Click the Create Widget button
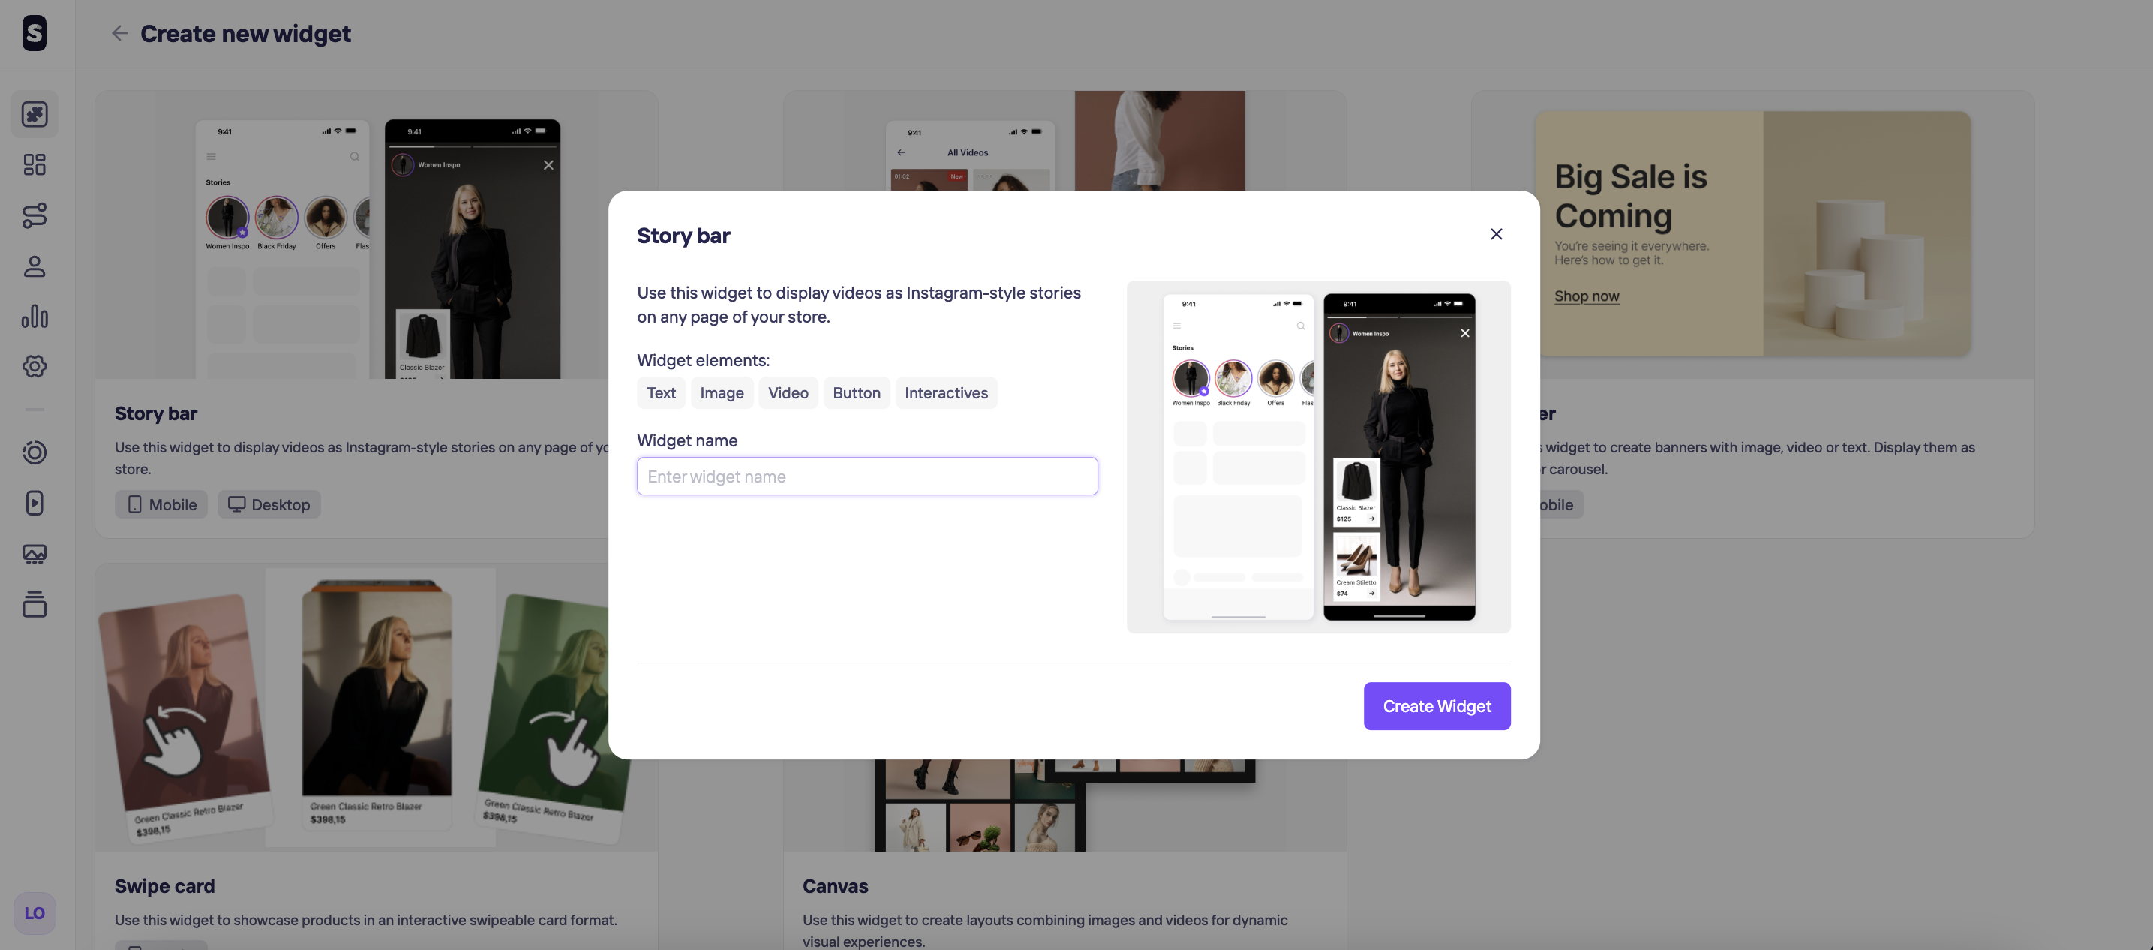 tap(1437, 706)
